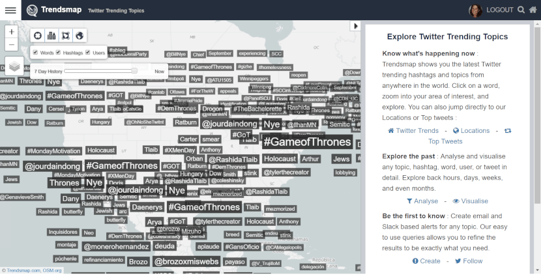
Task: Toggle the Words checkbox
Action: pos(35,52)
